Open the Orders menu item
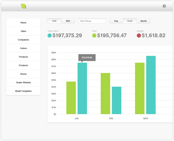Image resolution: width=174 pixels, height=141 pixels. [23, 48]
